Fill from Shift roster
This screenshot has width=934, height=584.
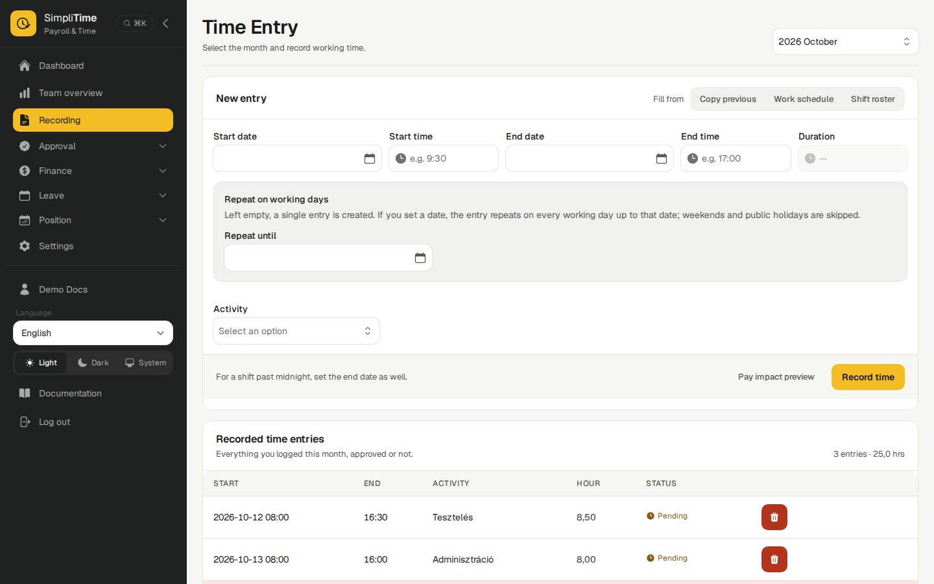(873, 99)
